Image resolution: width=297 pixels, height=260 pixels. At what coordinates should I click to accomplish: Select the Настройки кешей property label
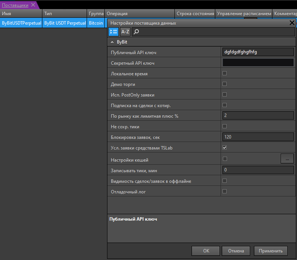click(x=129, y=160)
